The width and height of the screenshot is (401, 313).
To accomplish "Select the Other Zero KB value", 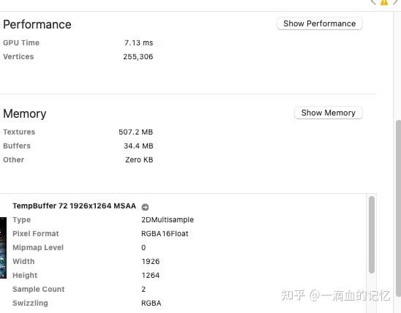I will pyautogui.click(x=139, y=159).
